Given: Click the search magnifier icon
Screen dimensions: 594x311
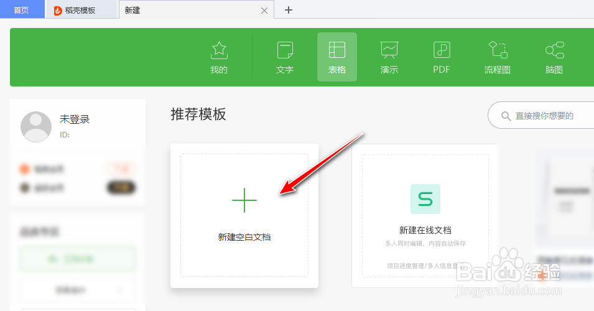Looking at the screenshot, I should 506,116.
